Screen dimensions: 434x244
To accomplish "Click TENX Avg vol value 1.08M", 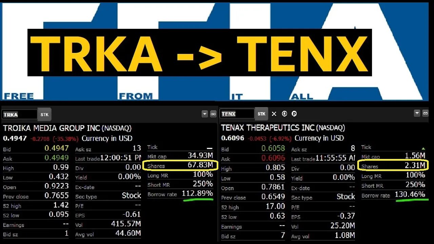I will [345, 235].
